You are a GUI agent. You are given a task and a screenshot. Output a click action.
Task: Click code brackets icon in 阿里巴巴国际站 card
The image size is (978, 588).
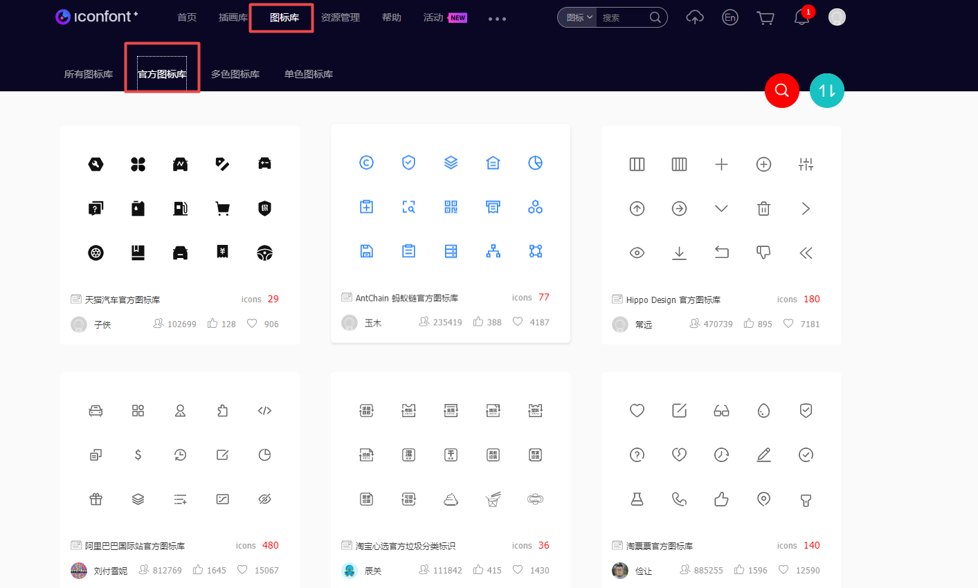(x=264, y=410)
